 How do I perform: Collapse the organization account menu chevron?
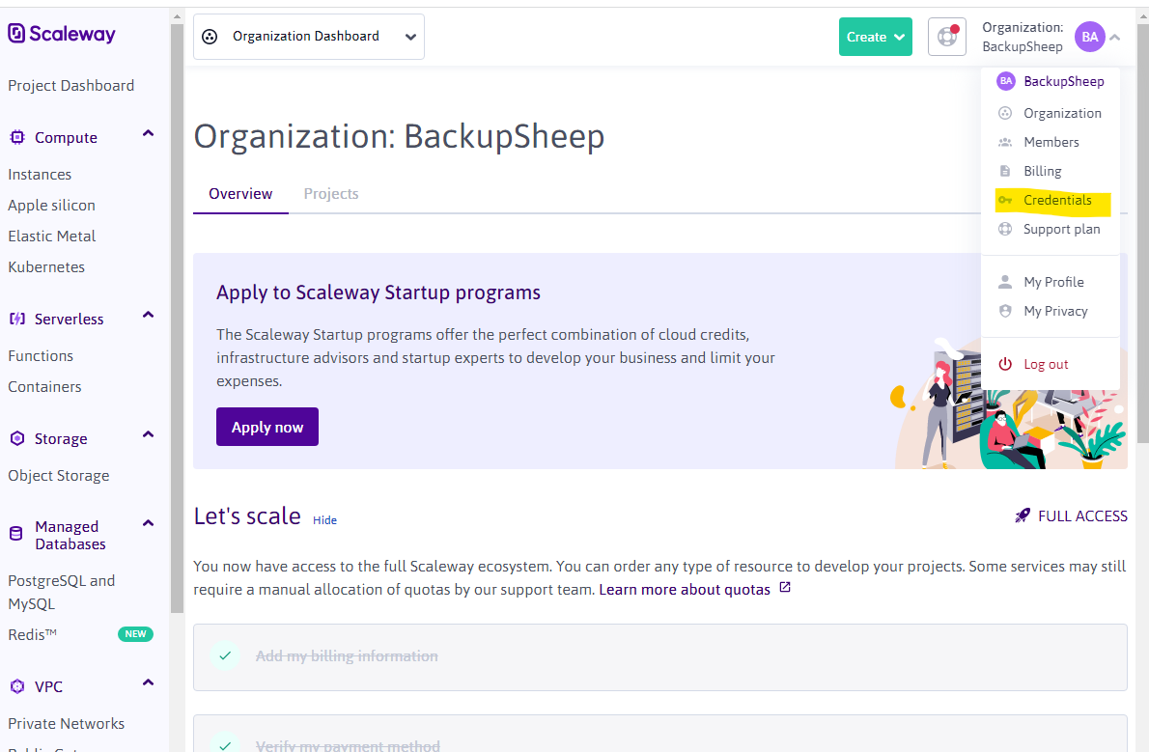[x=1114, y=37]
